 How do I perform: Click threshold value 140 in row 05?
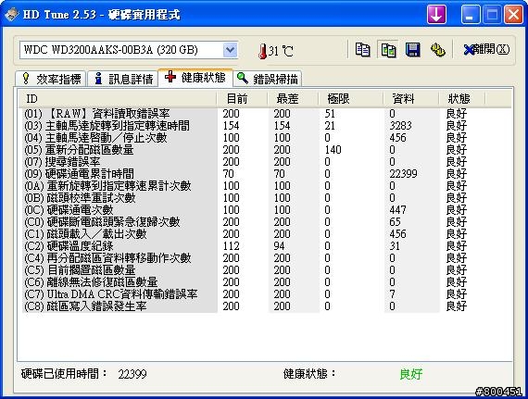(x=333, y=150)
